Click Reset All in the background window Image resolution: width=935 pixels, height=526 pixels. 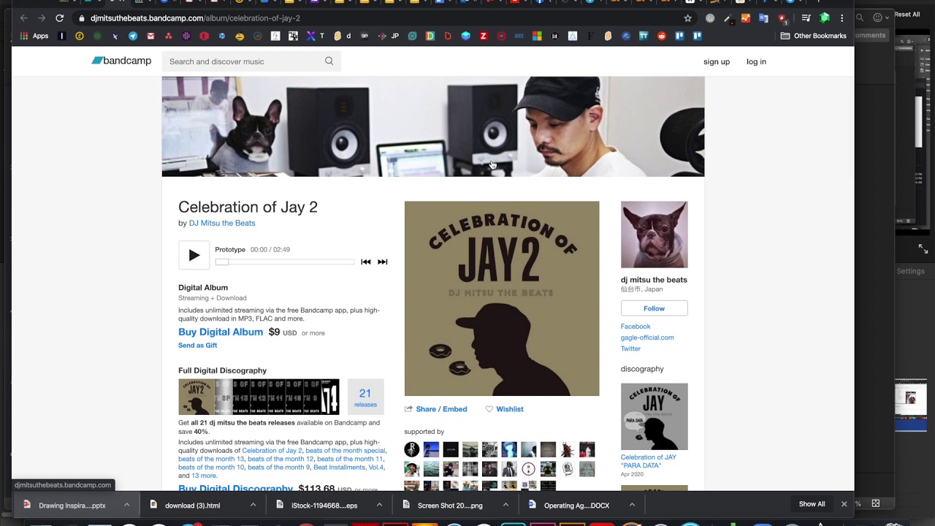coord(907,15)
